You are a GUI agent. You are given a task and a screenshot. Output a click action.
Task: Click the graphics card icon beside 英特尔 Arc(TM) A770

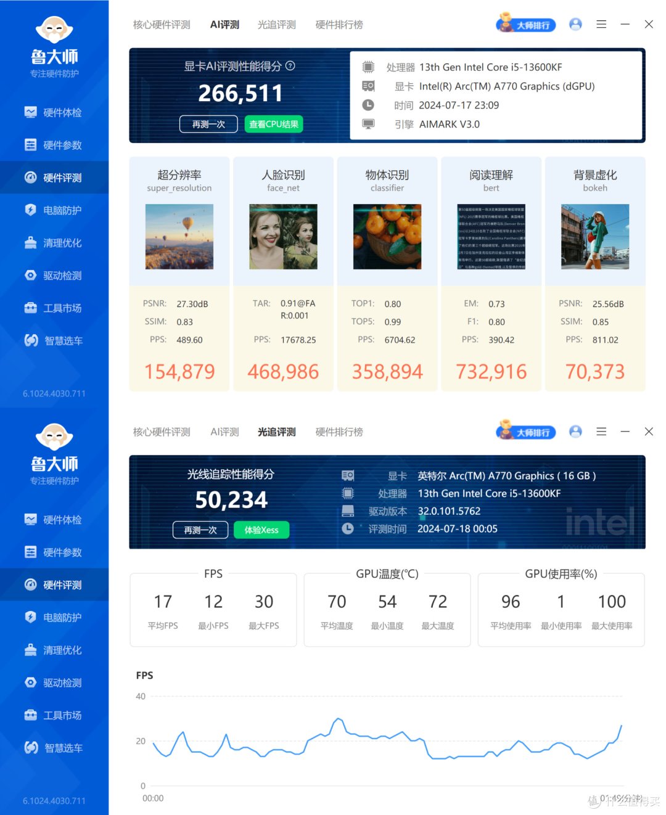[348, 475]
